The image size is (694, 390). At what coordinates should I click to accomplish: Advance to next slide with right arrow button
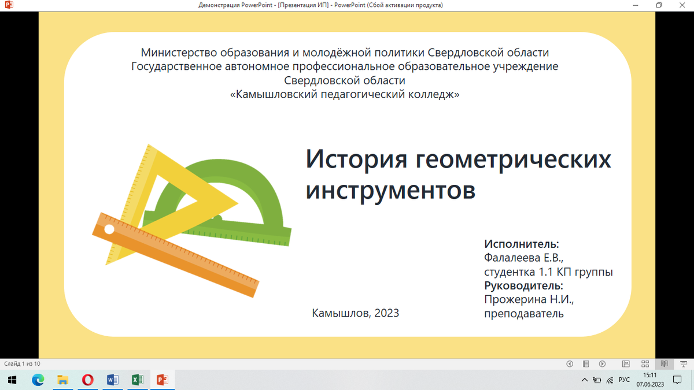click(602, 364)
